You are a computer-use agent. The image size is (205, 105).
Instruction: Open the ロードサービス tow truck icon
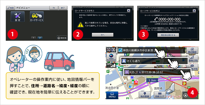tap(37, 17)
